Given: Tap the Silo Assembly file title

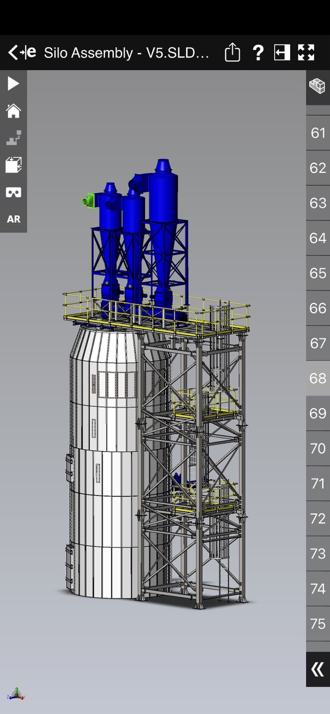Looking at the screenshot, I should (126, 53).
